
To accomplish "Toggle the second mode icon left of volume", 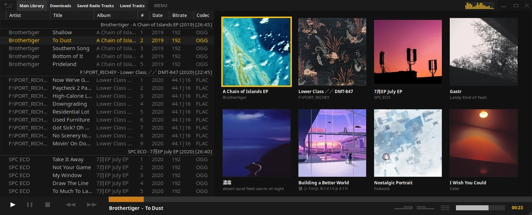I will click(425, 208).
